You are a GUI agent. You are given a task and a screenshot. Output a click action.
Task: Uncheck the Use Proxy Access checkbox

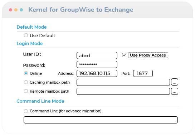coord(124,55)
